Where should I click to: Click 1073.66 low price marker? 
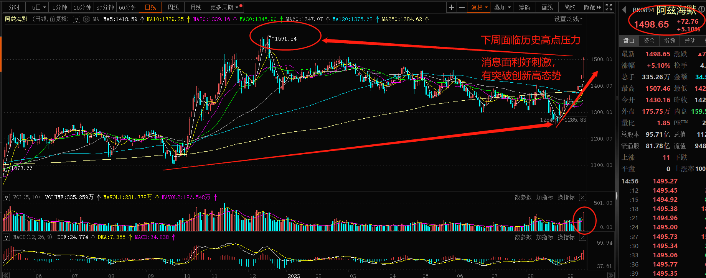22,168
